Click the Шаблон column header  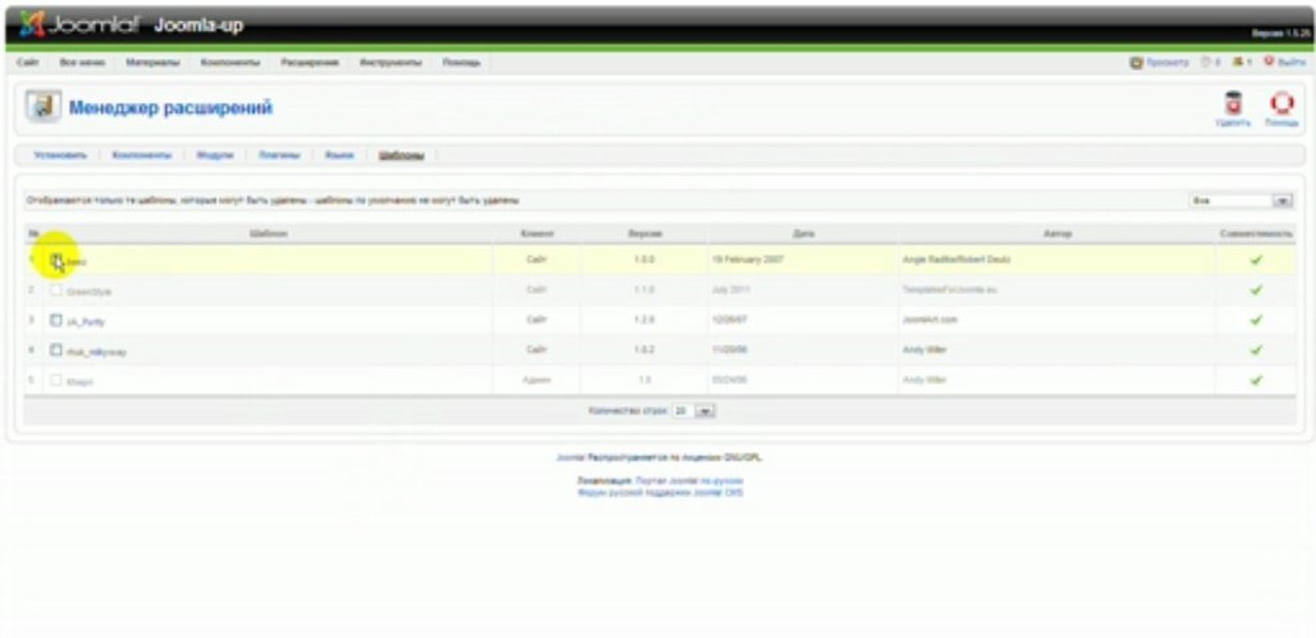[x=269, y=233]
